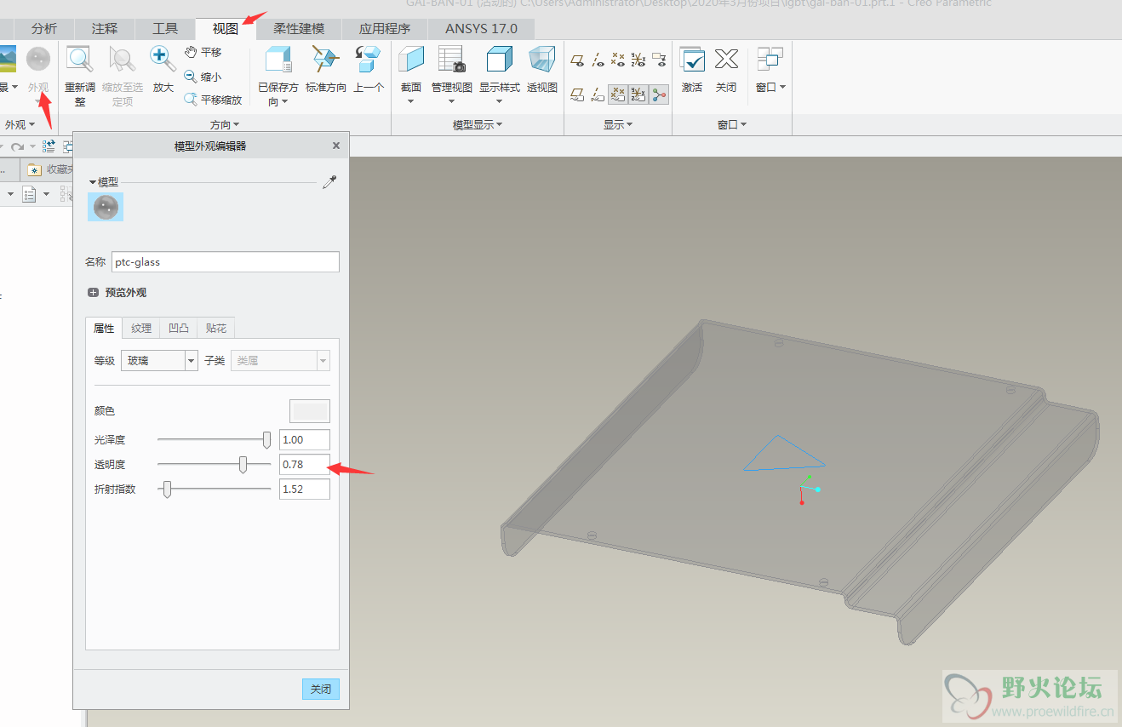
Task: Collapse the 模型 section in editor
Action: [x=93, y=182]
